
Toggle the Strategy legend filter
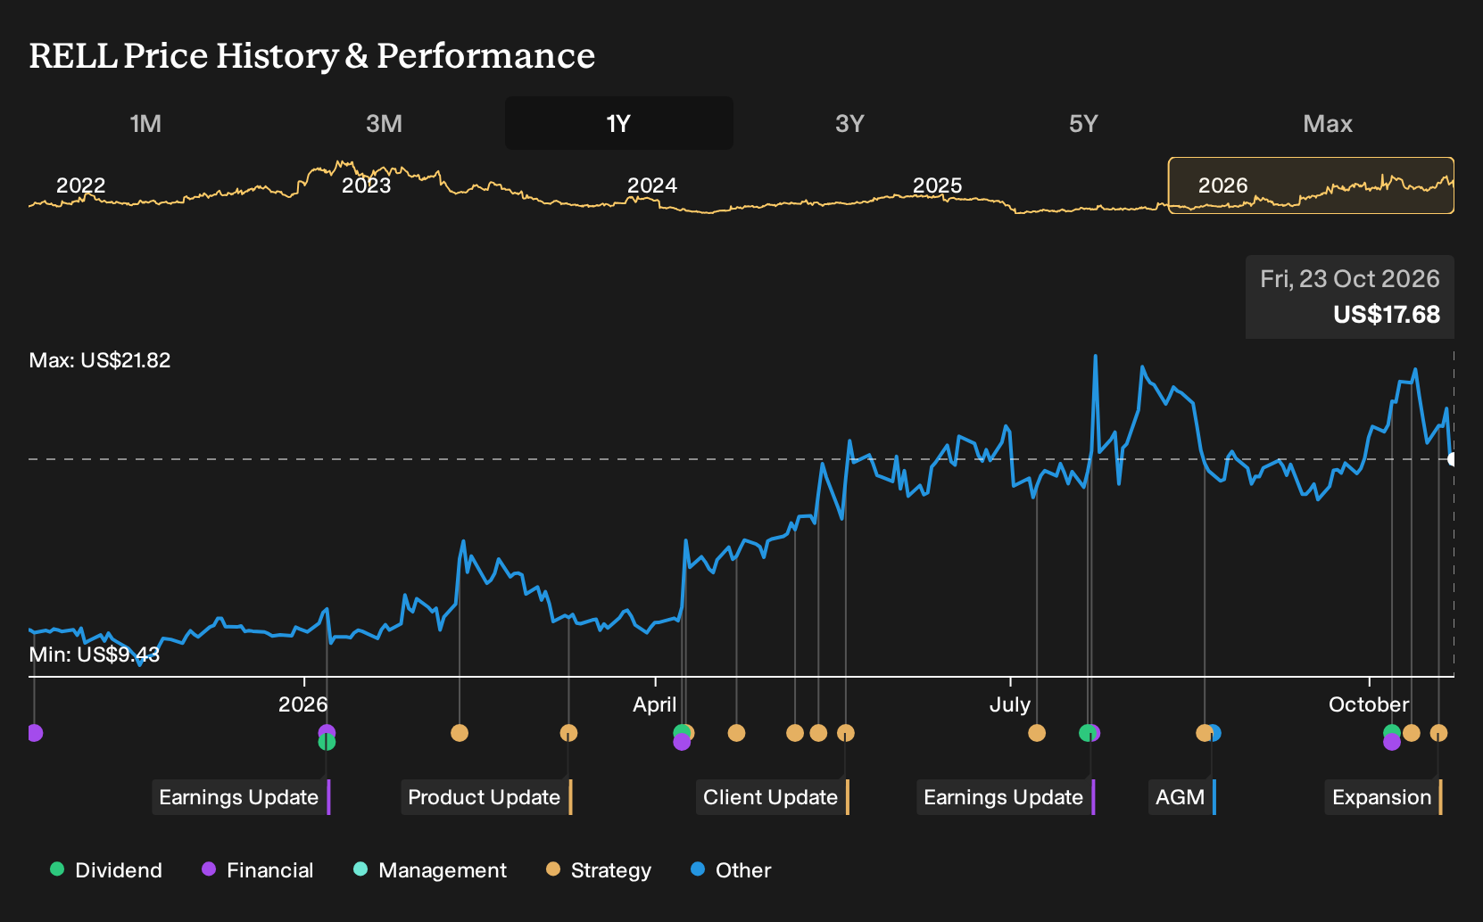[x=599, y=870]
